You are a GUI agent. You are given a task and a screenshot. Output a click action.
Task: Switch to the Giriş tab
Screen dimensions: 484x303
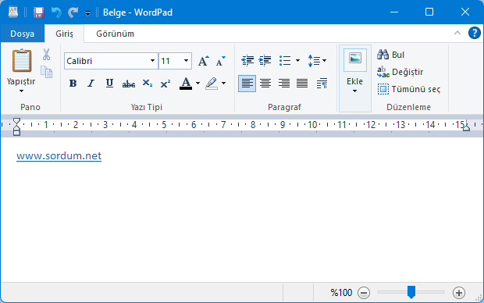[x=64, y=34]
